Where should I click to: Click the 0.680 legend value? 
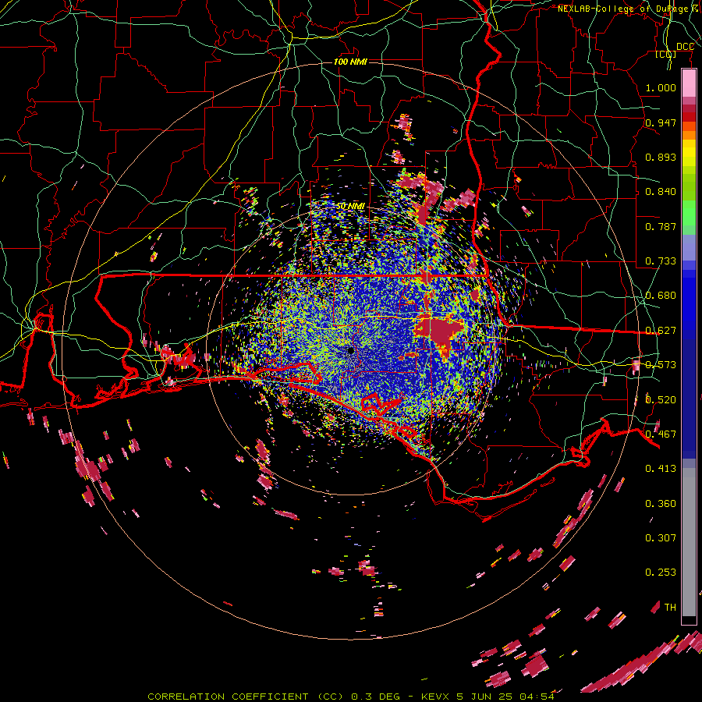[x=661, y=296]
